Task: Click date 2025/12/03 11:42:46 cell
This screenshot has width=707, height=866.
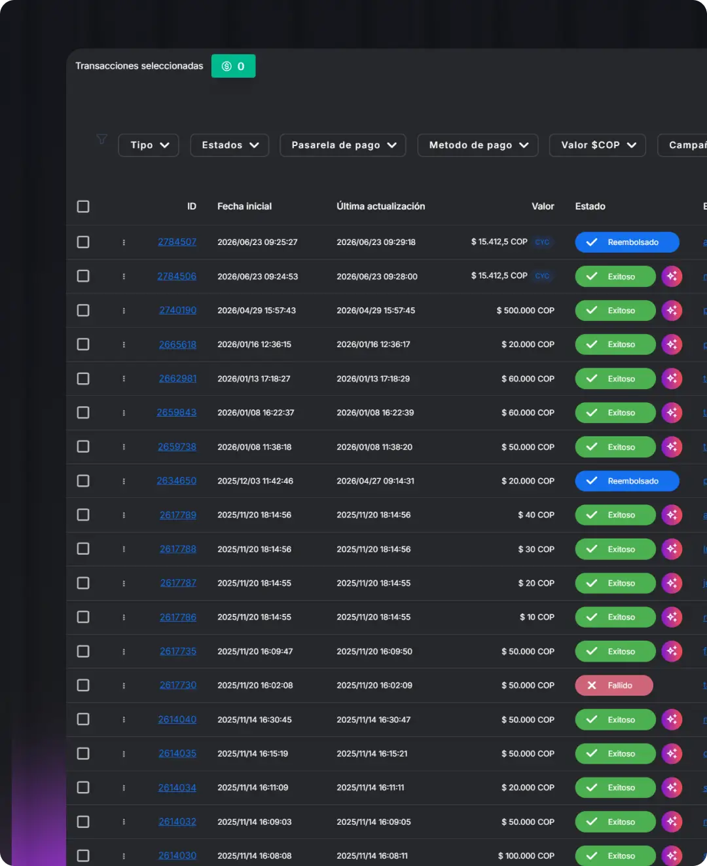Action: (255, 481)
